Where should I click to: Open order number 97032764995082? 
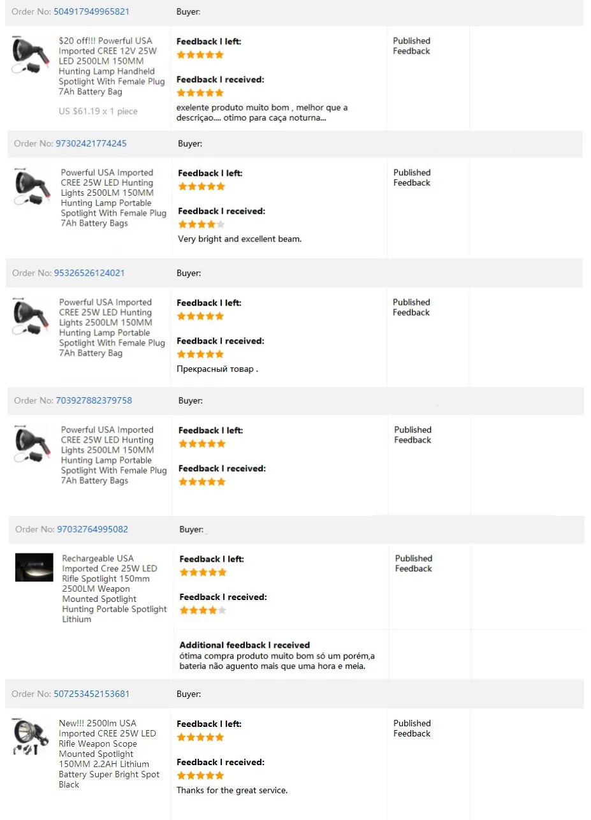coord(92,529)
